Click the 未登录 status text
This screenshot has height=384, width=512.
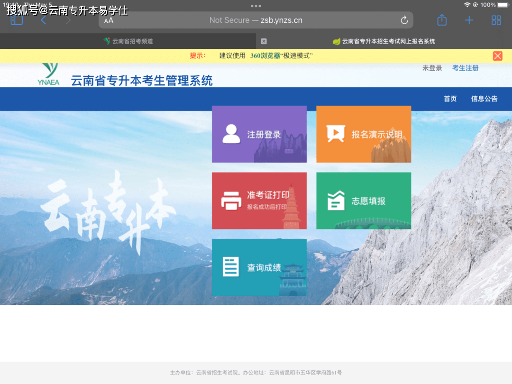[x=432, y=68]
